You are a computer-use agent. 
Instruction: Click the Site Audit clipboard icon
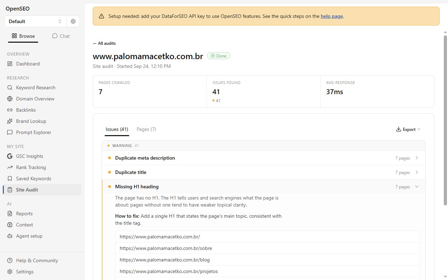click(10, 190)
